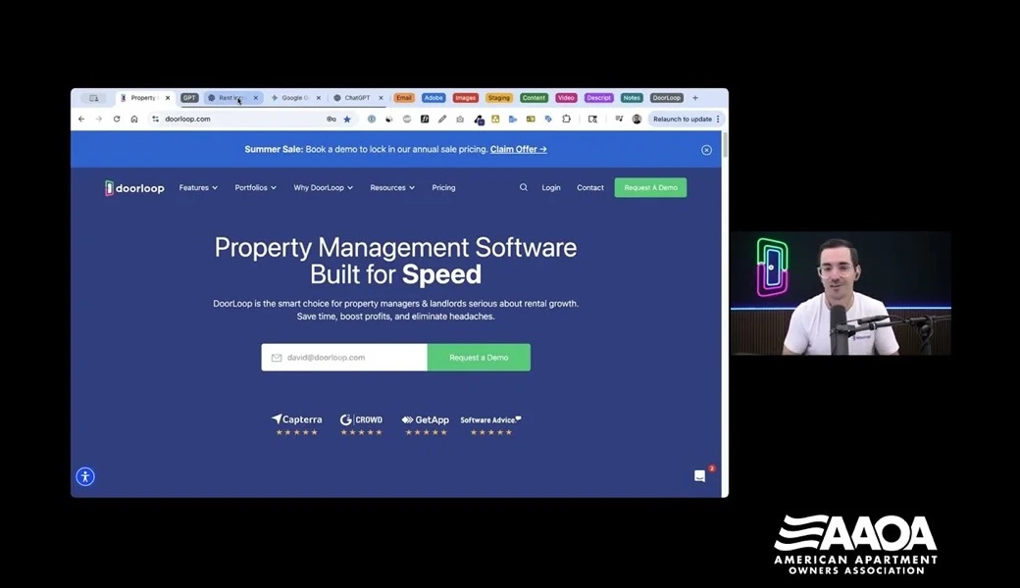Reload the page with the refresh icon
Viewport: 1020px width, 588px height.
coord(117,119)
